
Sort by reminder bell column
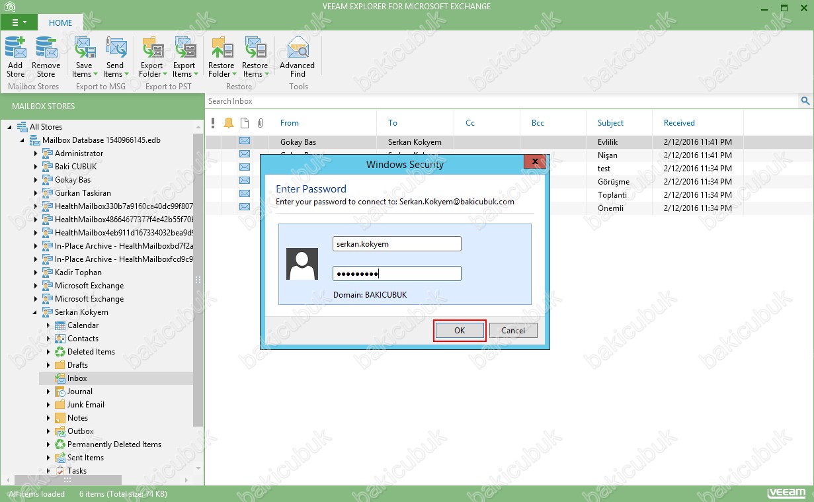pos(229,123)
